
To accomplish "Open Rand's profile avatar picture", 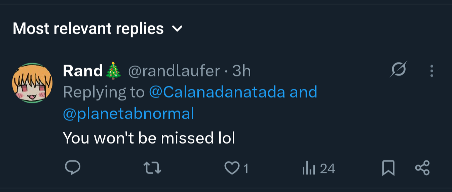I will (x=32, y=83).
